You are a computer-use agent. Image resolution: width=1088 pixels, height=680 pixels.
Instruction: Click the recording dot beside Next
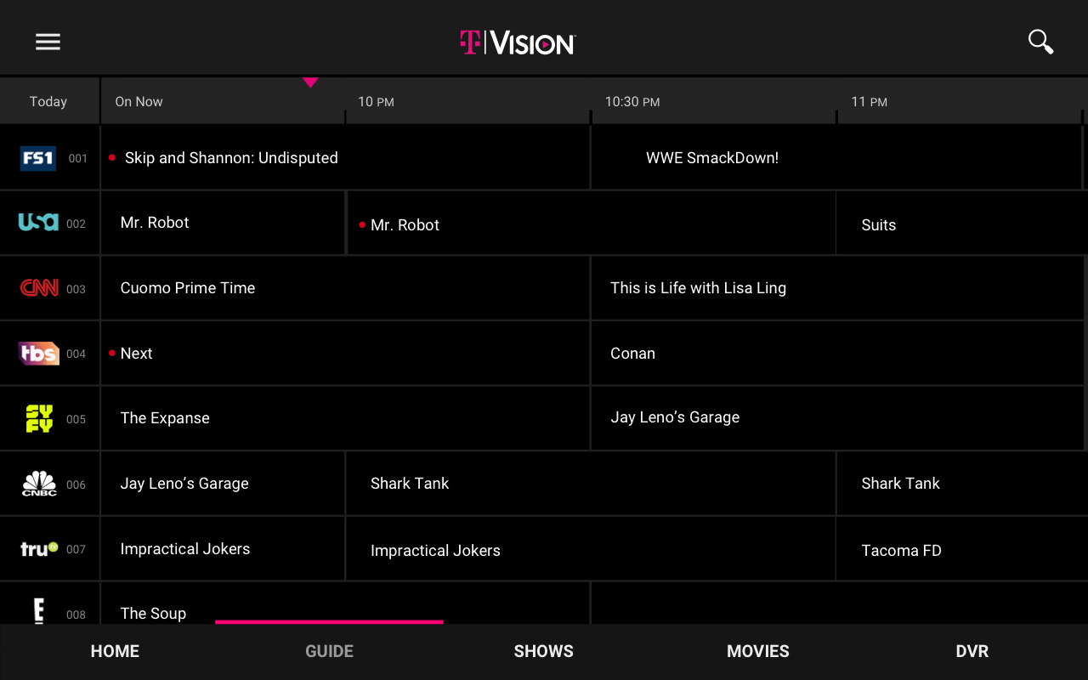(112, 353)
